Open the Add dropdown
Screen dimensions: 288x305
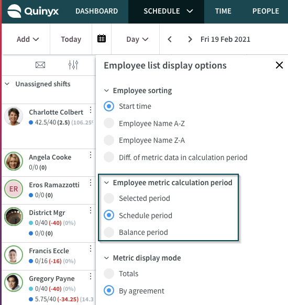click(x=28, y=39)
